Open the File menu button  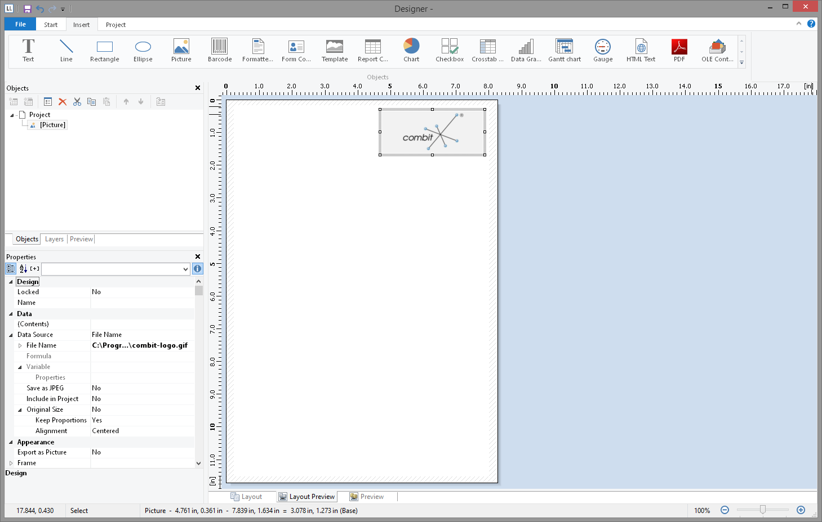pos(20,24)
